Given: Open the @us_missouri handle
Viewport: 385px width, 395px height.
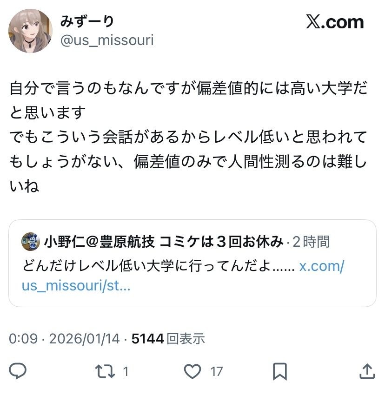Looking at the screenshot, I should pyautogui.click(x=107, y=40).
